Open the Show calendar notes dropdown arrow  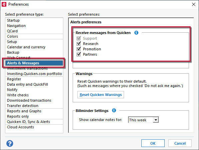pyautogui.click(x=156, y=120)
